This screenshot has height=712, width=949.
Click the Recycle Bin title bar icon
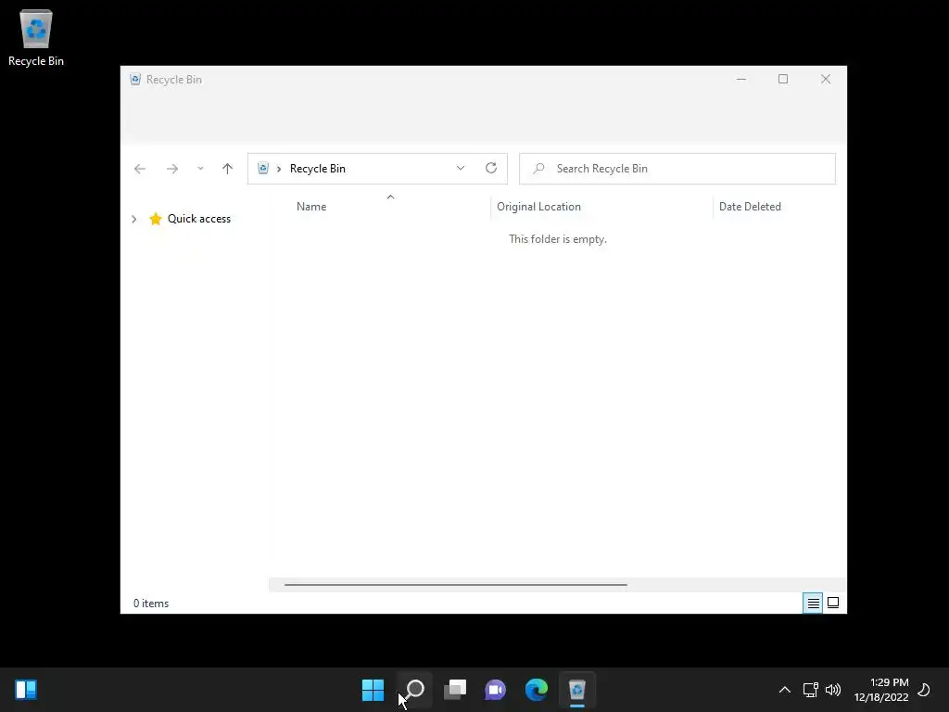[135, 80]
